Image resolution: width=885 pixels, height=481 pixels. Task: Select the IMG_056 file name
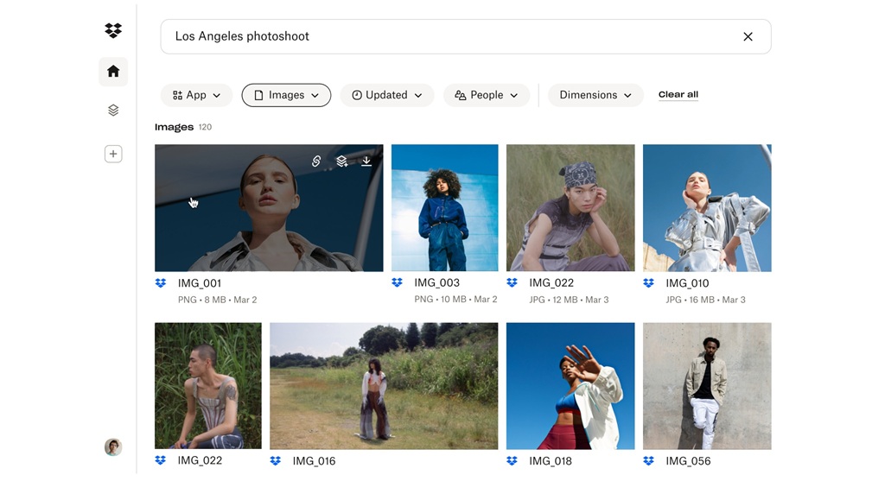click(x=688, y=461)
